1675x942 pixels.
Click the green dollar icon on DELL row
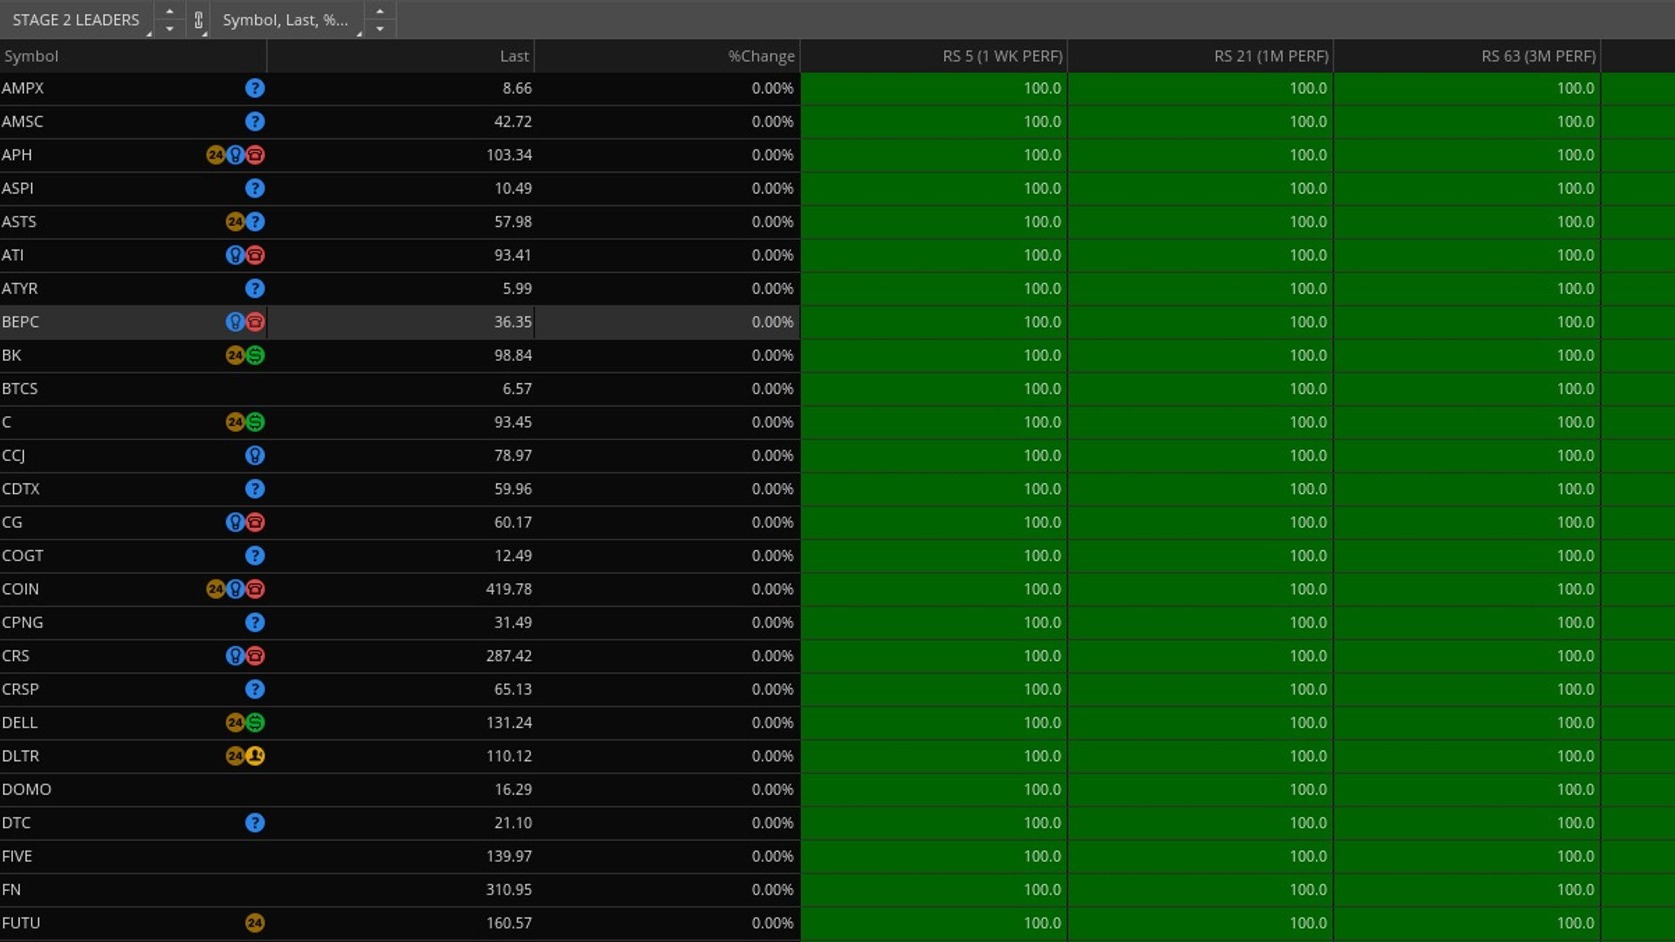[x=255, y=722]
